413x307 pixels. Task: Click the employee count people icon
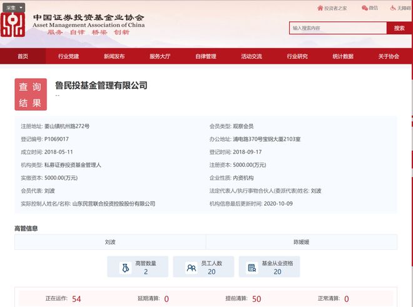191,268
